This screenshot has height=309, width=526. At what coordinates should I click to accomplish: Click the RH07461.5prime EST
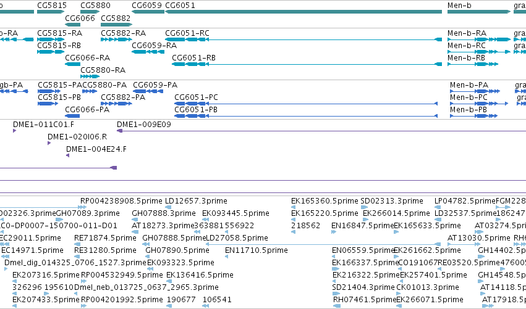click(x=337, y=307)
